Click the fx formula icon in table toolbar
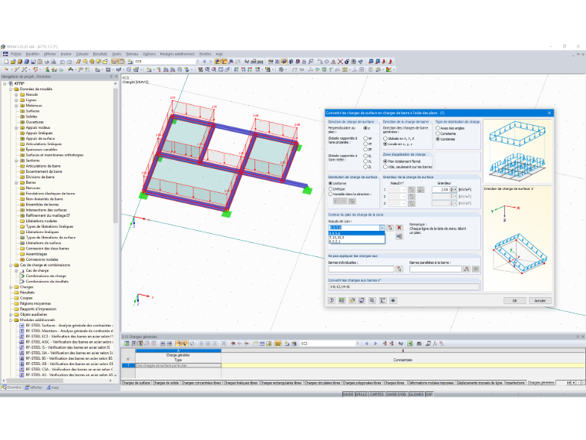Image resolution: width=586 pixels, height=440 pixels. click(x=435, y=344)
